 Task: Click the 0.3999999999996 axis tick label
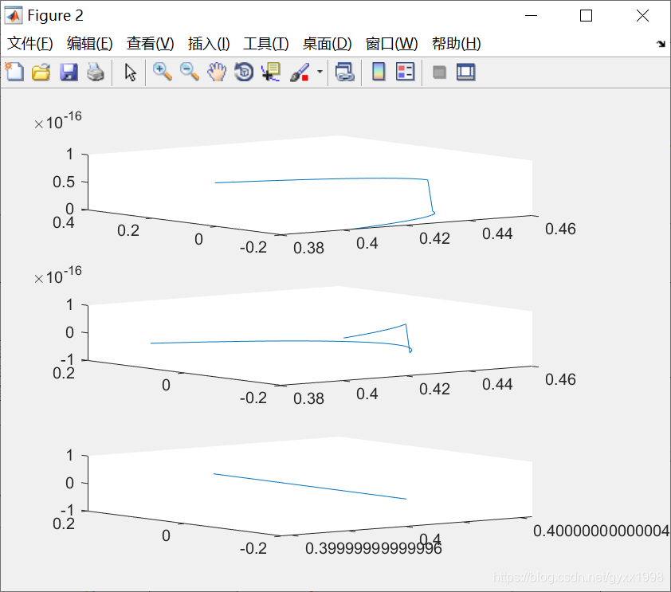pos(373,548)
